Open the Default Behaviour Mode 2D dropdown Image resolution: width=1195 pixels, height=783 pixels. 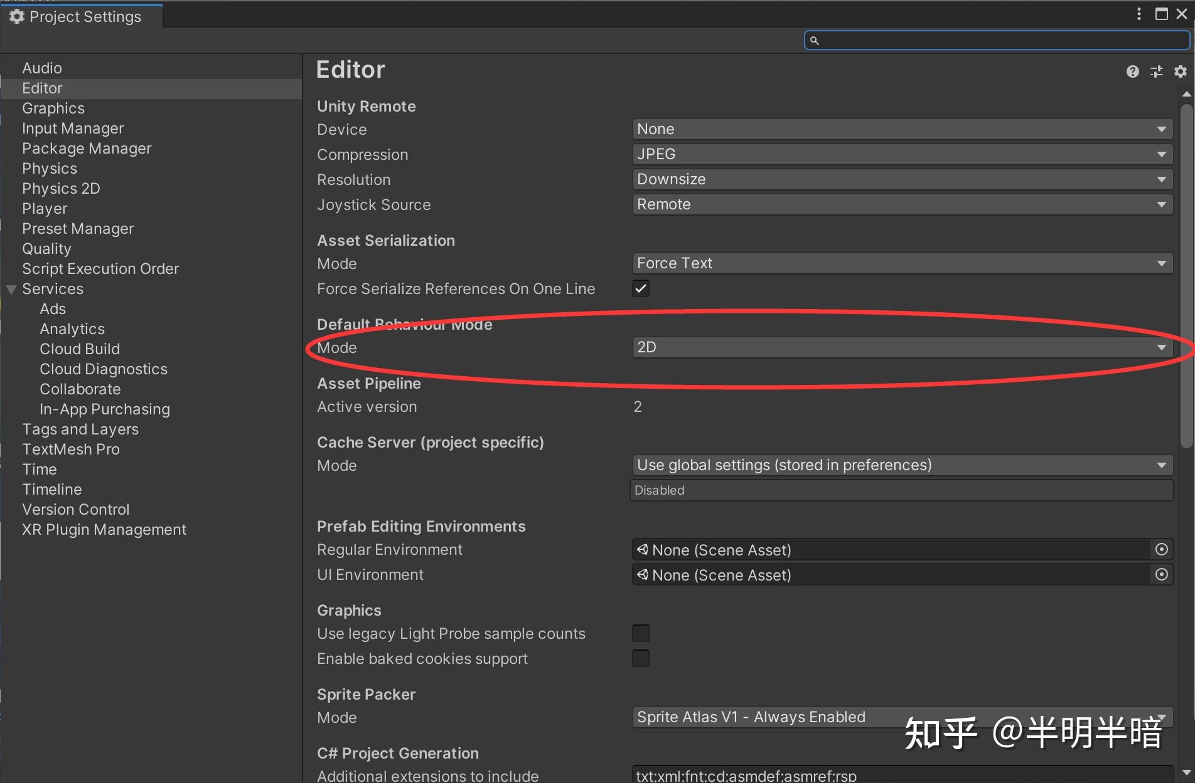point(902,347)
